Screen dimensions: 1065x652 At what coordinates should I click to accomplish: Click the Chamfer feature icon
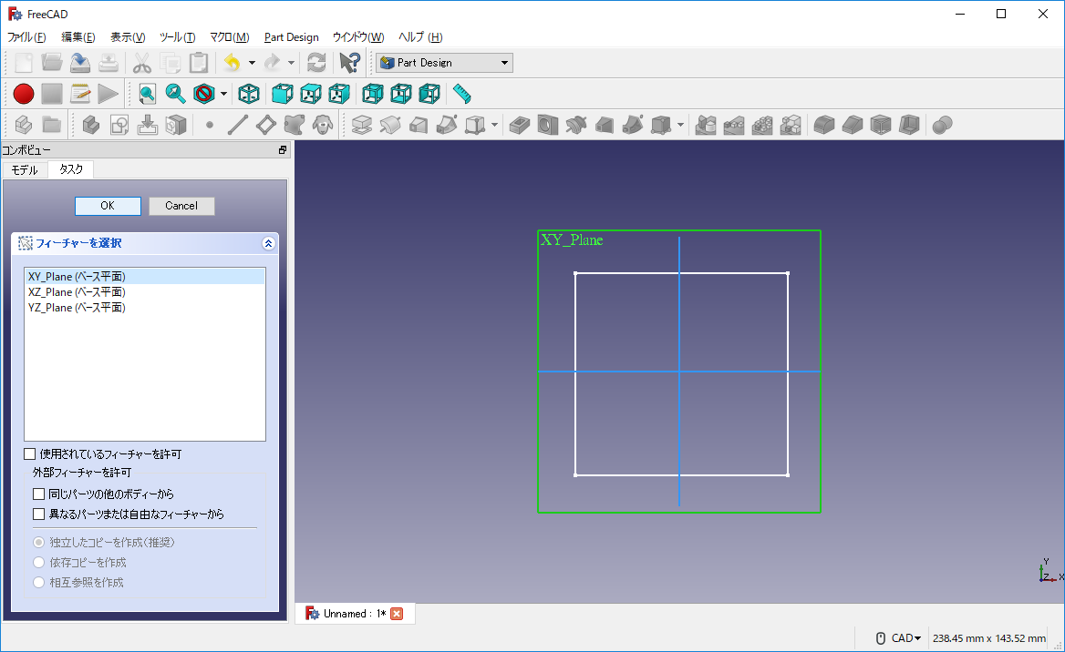(853, 125)
